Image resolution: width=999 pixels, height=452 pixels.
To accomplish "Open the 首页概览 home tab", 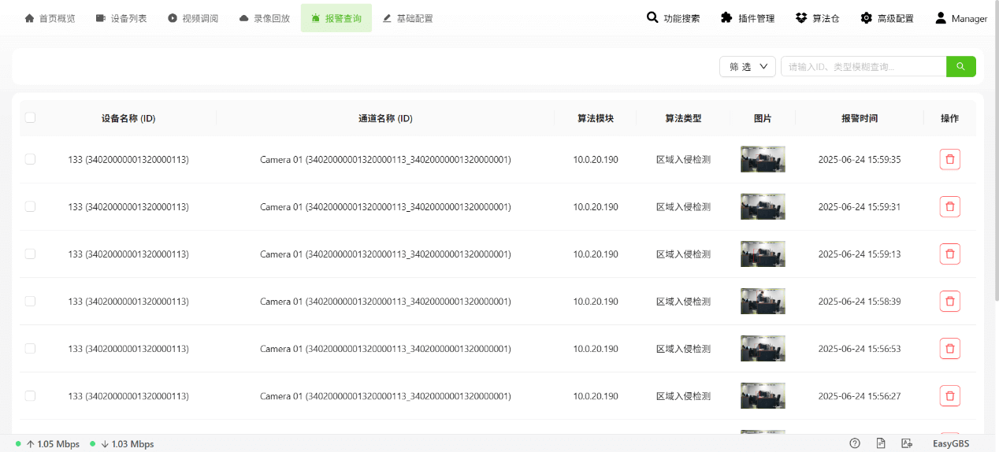I will 50,18.
